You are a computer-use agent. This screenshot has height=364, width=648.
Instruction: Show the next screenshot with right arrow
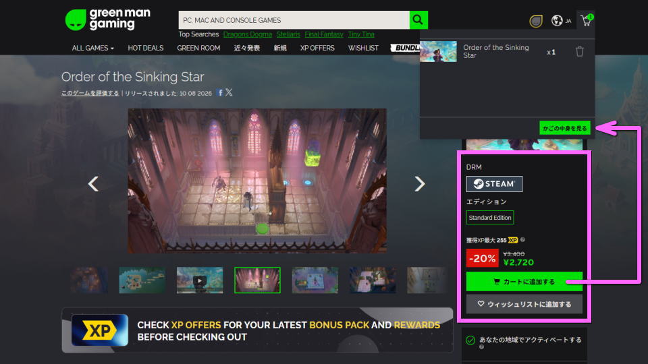pyautogui.click(x=419, y=183)
